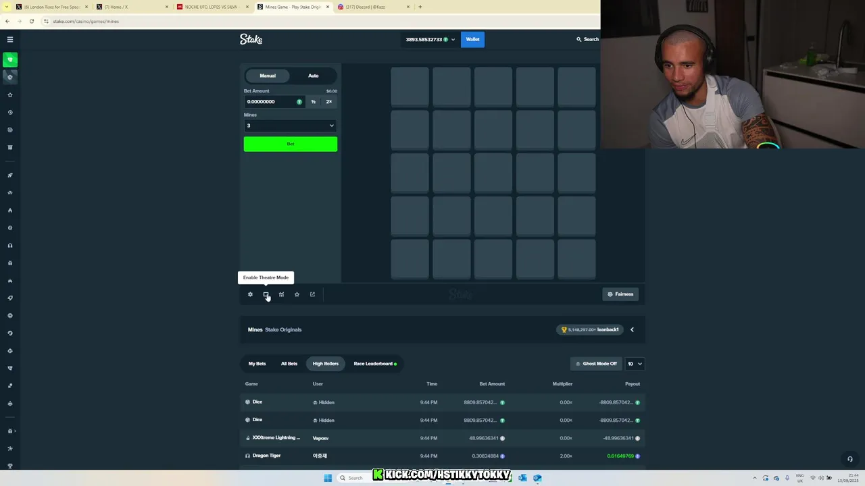The width and height of the screenshot is (865, 486).
Task: Open the Fairness dialog
Action: (620, 294)
